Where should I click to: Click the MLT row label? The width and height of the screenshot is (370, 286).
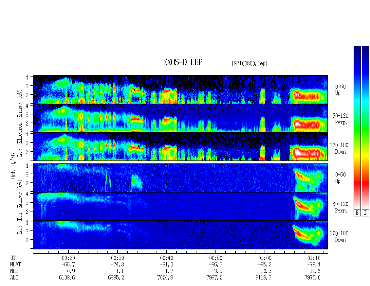tap(14, 271)
